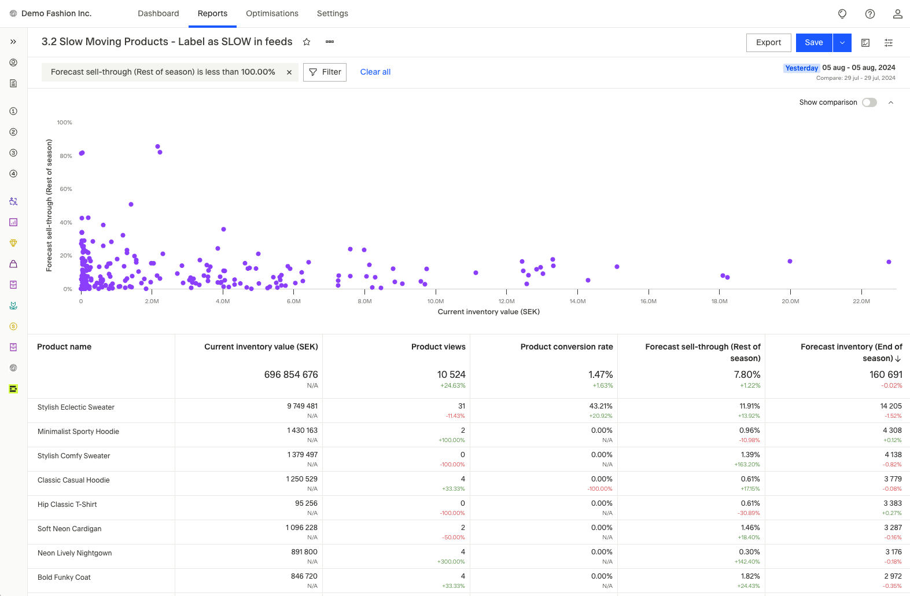This screenshot has width=910, height=596.
Task: Click the yellow diamond sidebar icon
Action: tap(13, 243)
